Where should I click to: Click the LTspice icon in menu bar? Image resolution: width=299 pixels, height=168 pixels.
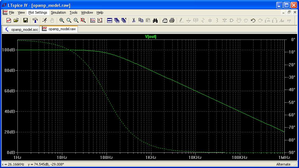(x=5, y=12)
